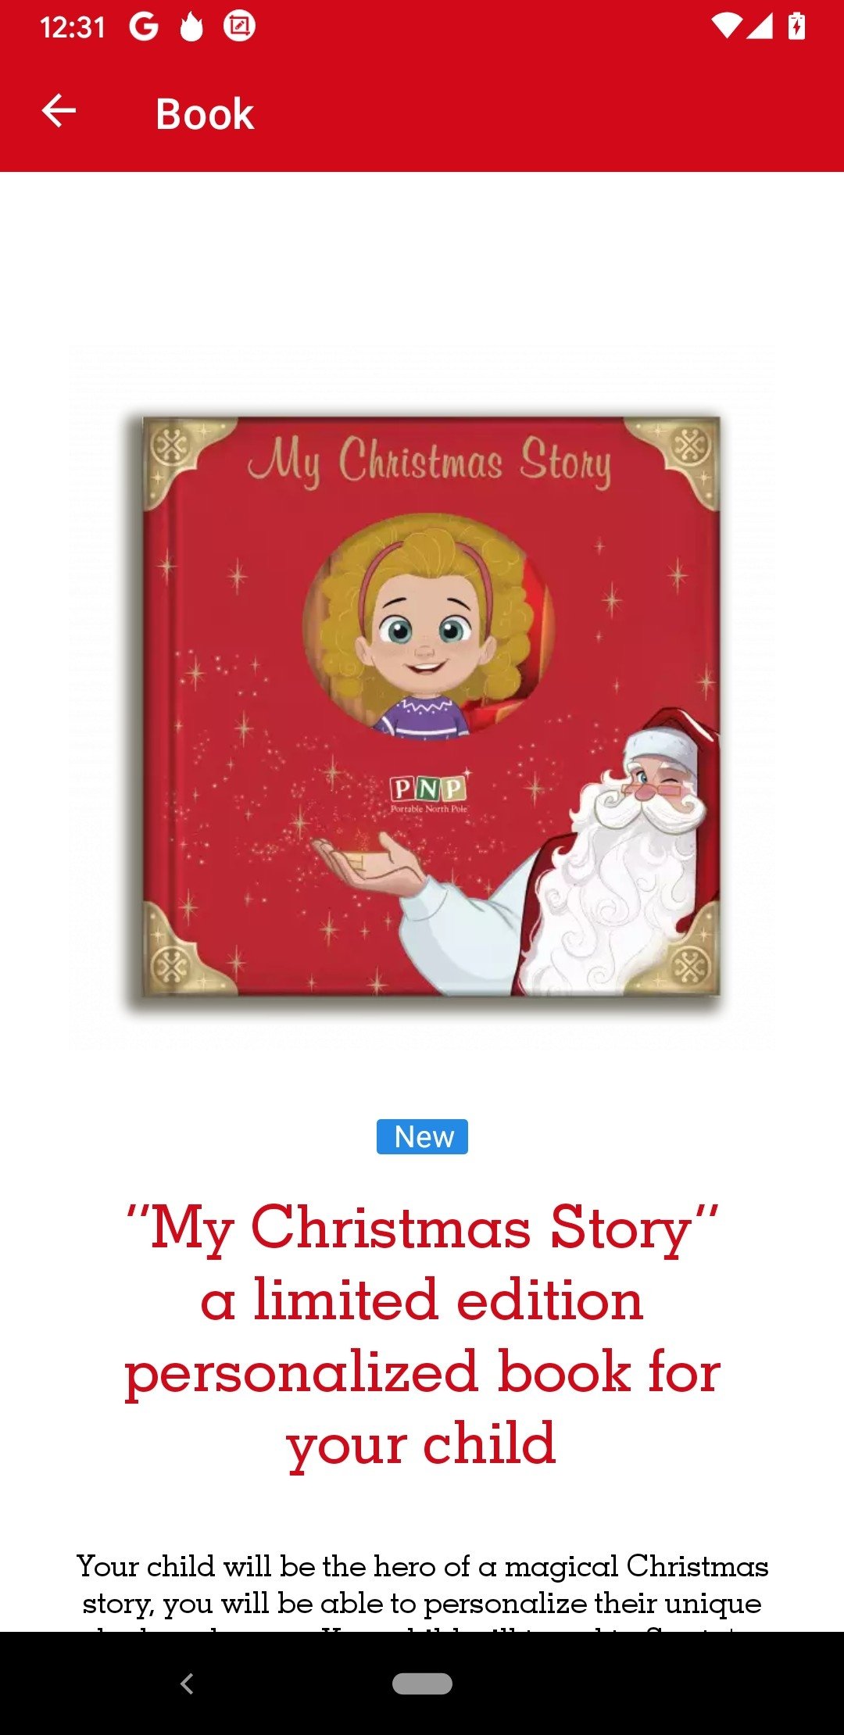Tap the My Christmas Story title on the cover
Viewport: 844px width, 1735px height.
428,461
